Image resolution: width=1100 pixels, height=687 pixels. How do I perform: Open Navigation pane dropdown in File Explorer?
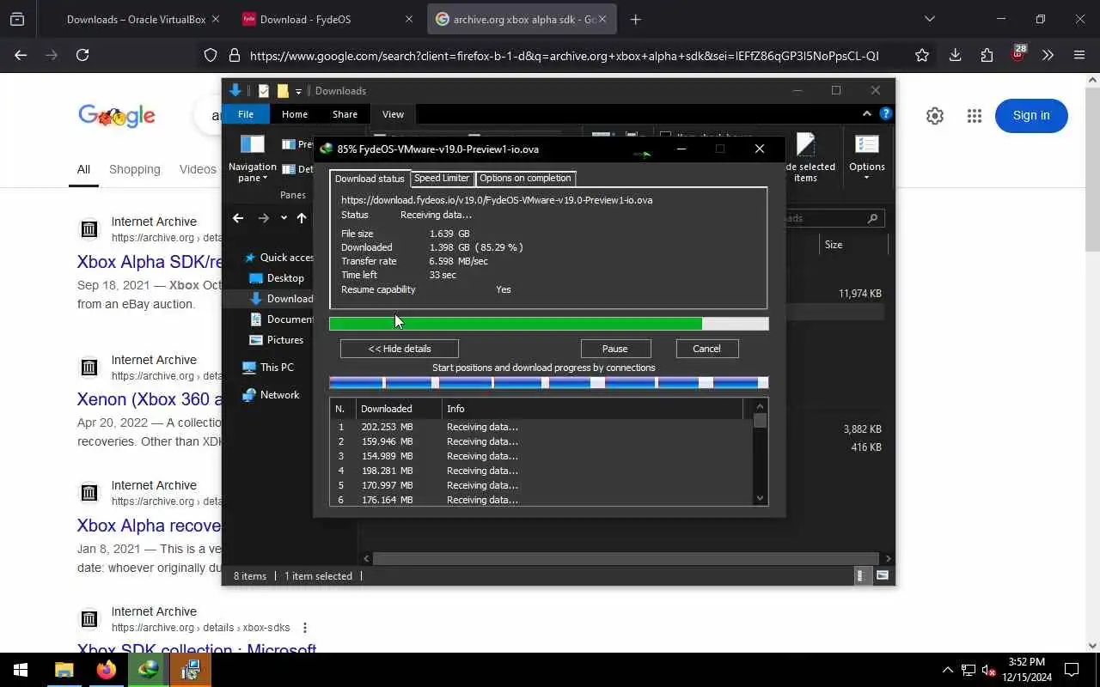point(252,159)
